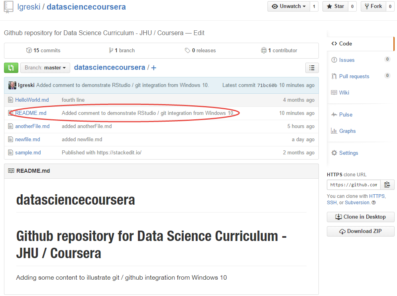Click the file list view icon button
The width and height of the screenshot is (397, 296).
tap(312, 68)
